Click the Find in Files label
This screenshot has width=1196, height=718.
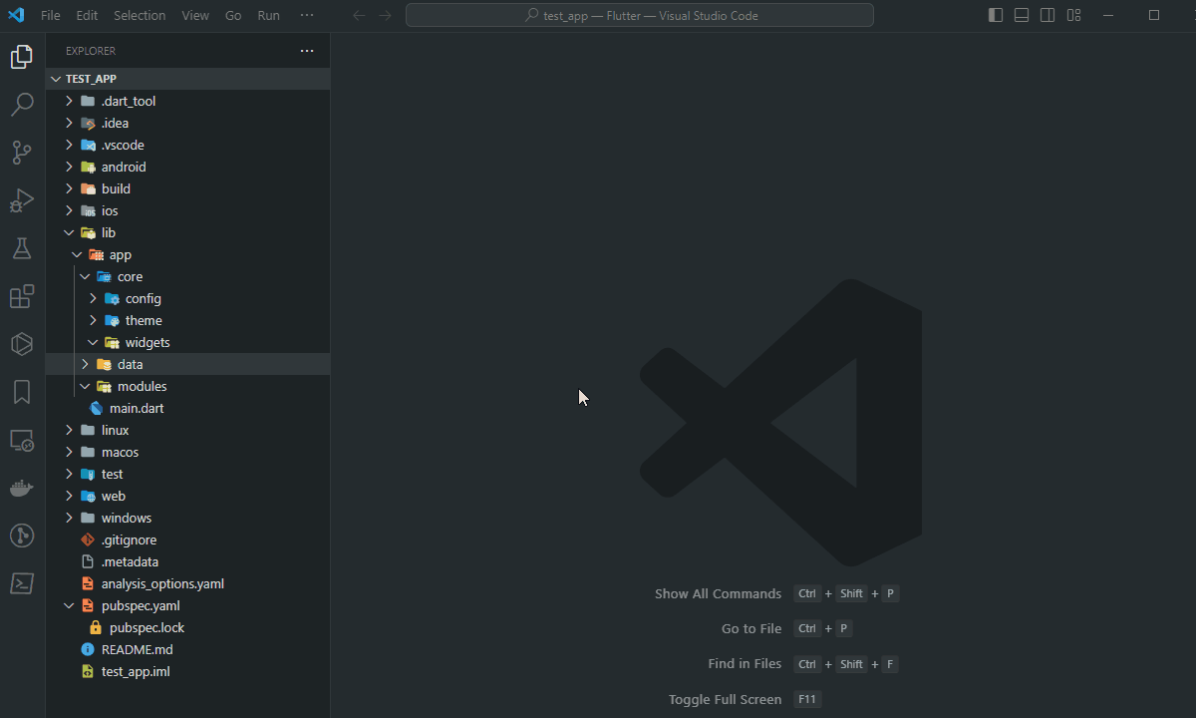click(745, 663)
